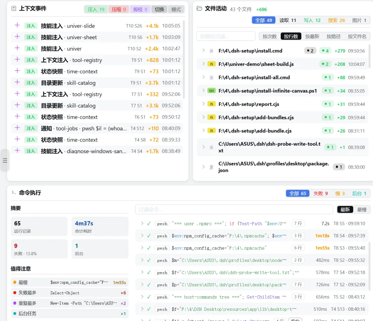Viewport: 373px width, 321px height.
Task: Open the 重复最多 New-Item notable entry
Action: [70, 303]
